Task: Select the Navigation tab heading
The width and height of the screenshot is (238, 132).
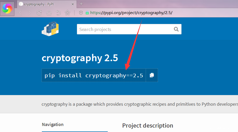Action: pos(53,125)
